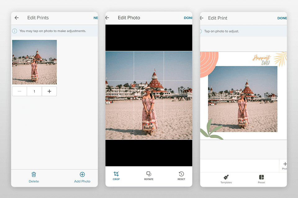
Task: Click the quantity field showing 1
Action: point(34,91)
